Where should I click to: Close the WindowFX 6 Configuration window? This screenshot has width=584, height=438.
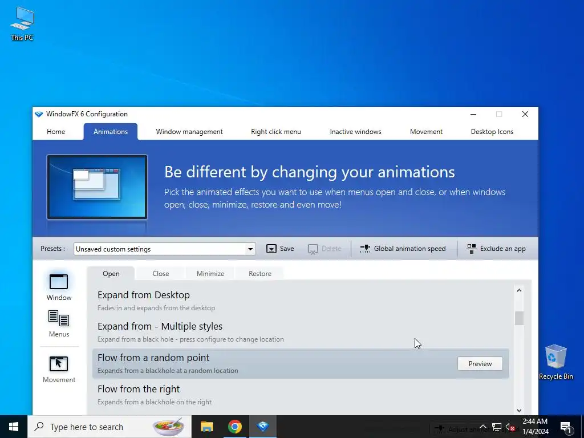525,114
